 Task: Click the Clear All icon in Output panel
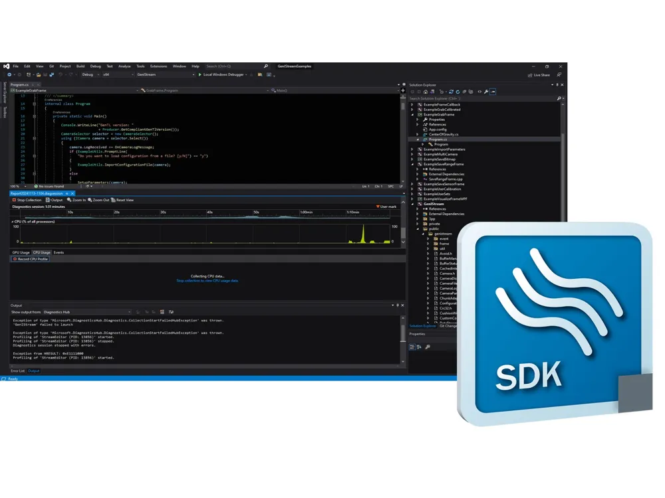click(x=162, y=312)
